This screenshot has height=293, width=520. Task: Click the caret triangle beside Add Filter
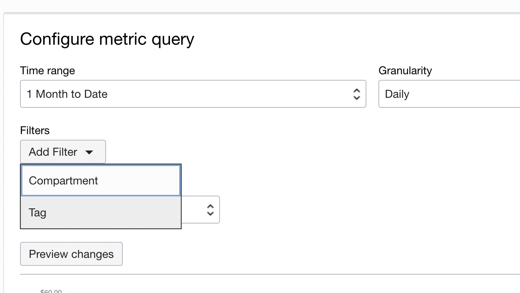click(x=89, y=152)
